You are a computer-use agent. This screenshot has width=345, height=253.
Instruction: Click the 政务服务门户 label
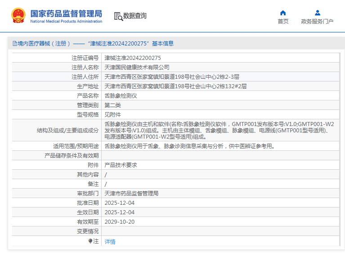317,21
